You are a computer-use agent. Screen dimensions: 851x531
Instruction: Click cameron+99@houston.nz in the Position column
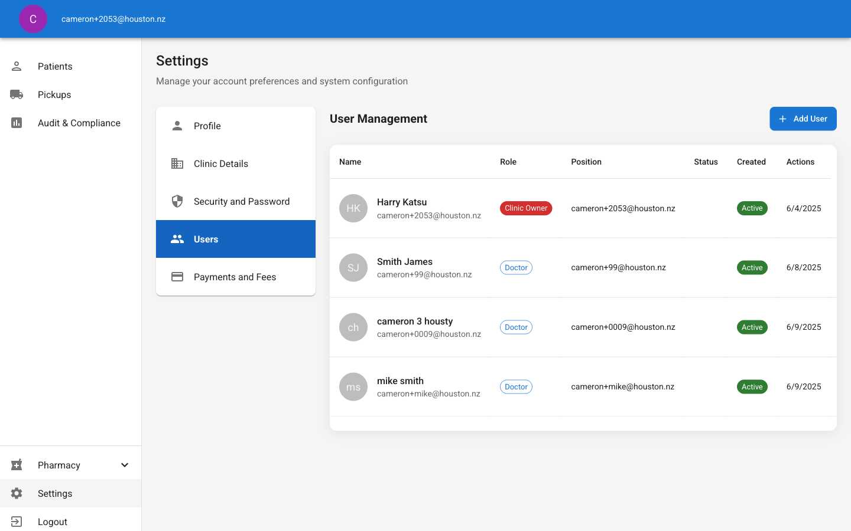tap(618, 268)
